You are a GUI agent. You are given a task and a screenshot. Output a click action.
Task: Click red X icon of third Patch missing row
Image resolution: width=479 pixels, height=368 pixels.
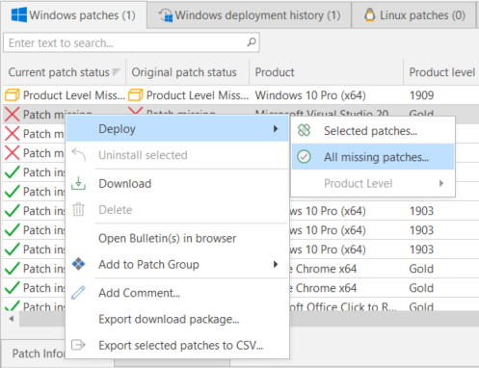click(13, 153)
